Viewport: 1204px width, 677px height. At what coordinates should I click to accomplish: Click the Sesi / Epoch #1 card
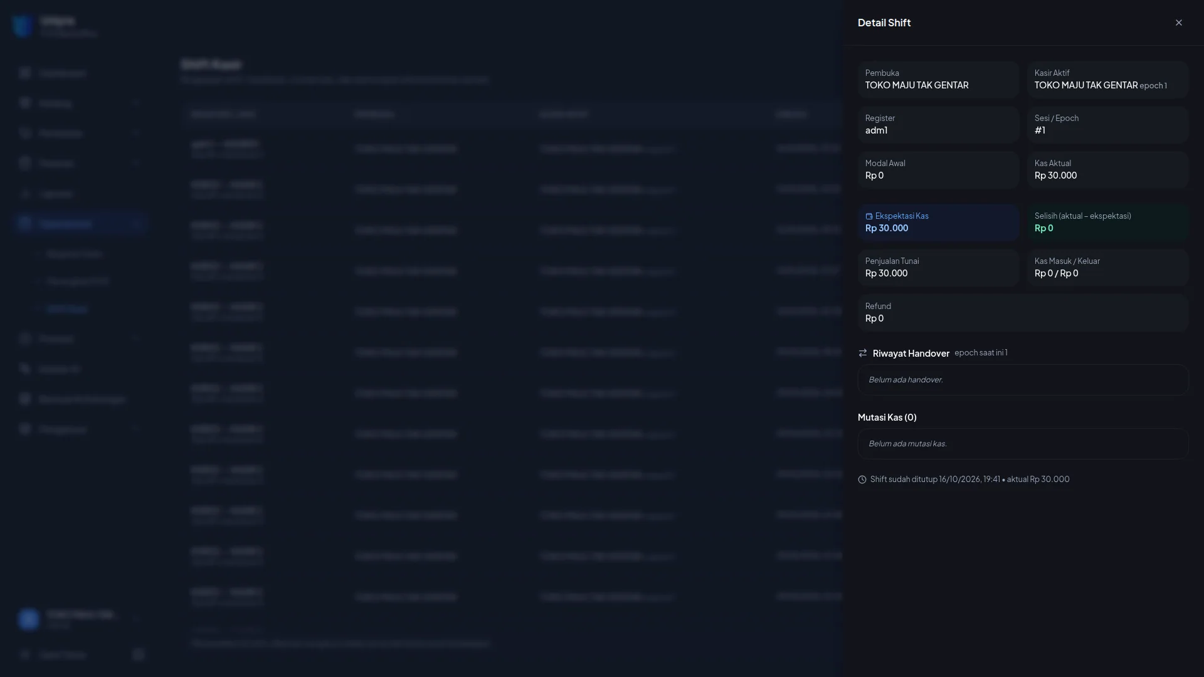point(1107,125)
